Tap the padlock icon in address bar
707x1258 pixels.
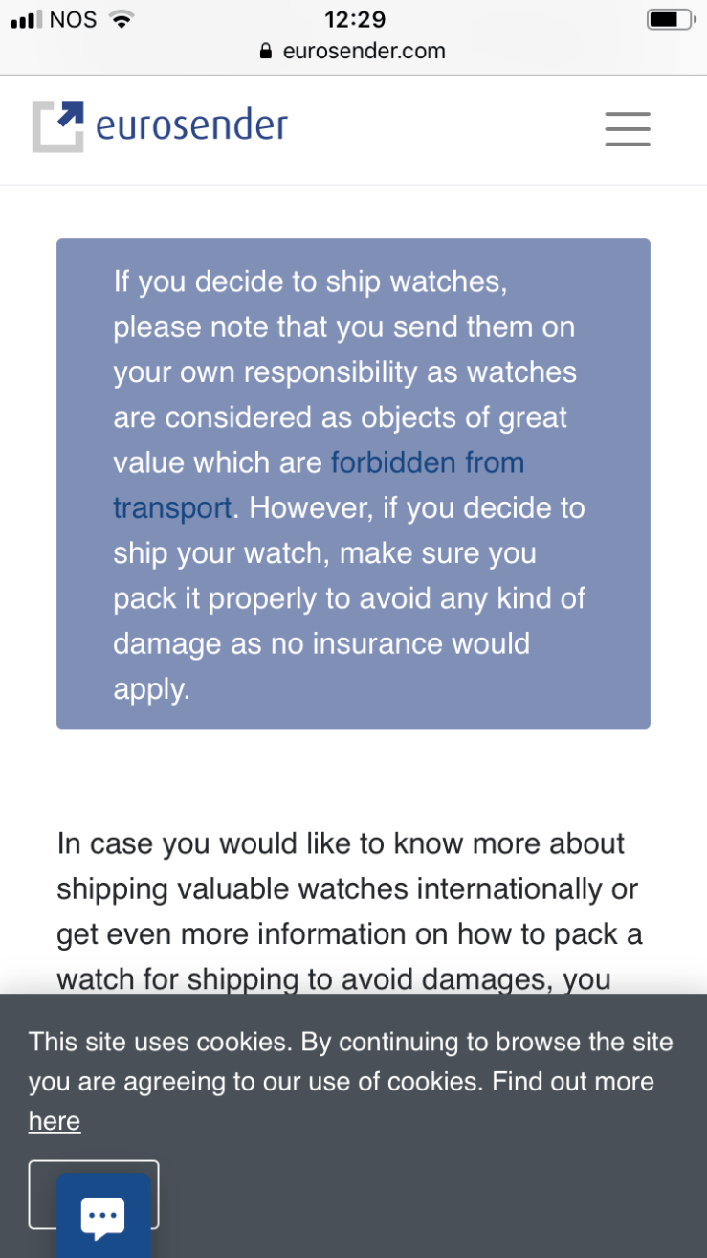tap(267, 52)
